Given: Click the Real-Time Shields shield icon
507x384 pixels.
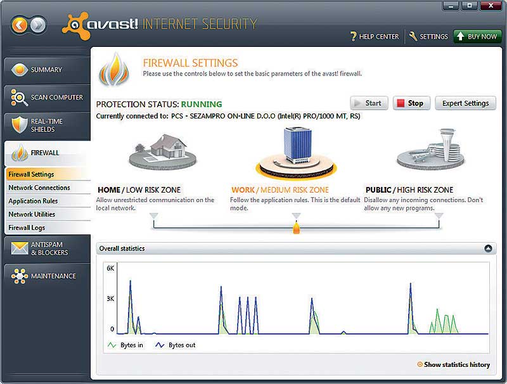Looking at the screenshot, I should coord(20,125).
